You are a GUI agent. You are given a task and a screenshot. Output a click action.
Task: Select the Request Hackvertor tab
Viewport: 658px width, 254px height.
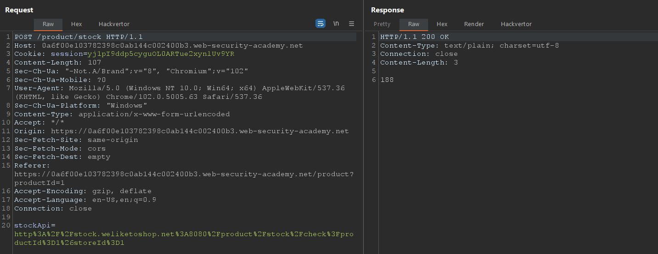[x=114, y=24]
